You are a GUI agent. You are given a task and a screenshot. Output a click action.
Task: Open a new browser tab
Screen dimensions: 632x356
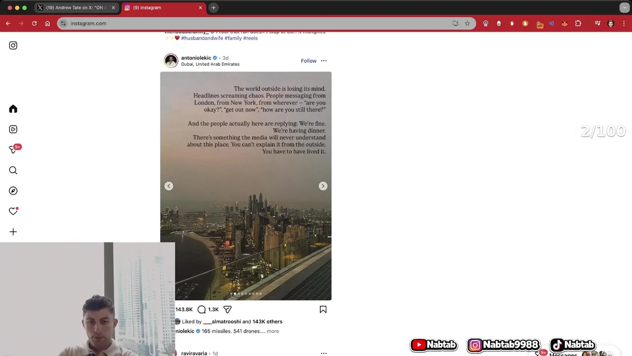[213, 8]
